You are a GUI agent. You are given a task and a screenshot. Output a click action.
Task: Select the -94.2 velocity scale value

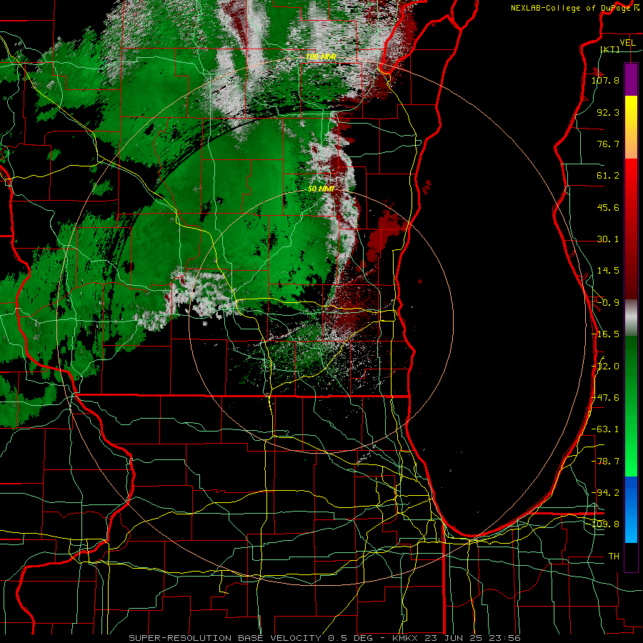605,493
